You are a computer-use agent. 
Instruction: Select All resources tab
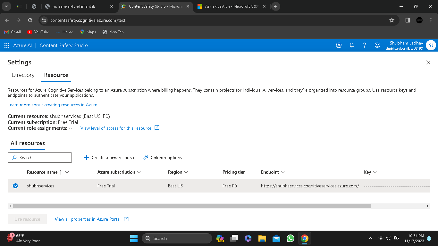tap(28, 143)
